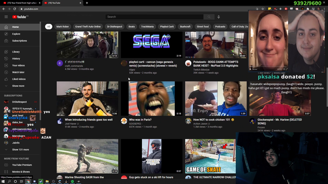Open History in the sidebar
The width and height of the screenshot is (328, 184).
(x=20, y=59)
